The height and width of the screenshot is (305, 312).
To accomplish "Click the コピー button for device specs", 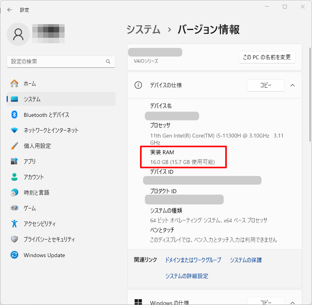I will pos(266,85).
